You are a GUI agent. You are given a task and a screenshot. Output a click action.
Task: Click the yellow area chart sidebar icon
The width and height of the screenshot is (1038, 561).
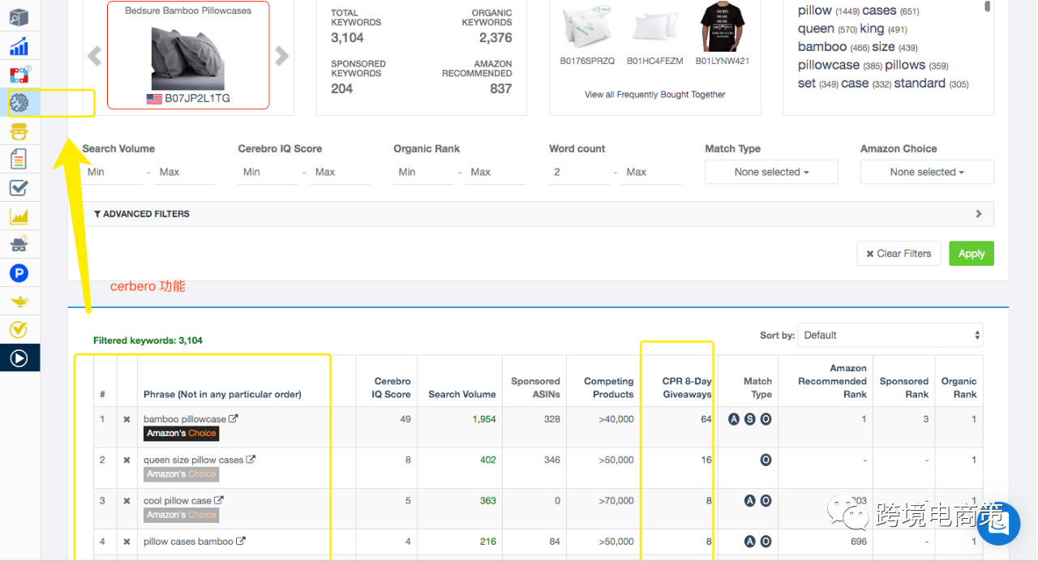point(19,216)
